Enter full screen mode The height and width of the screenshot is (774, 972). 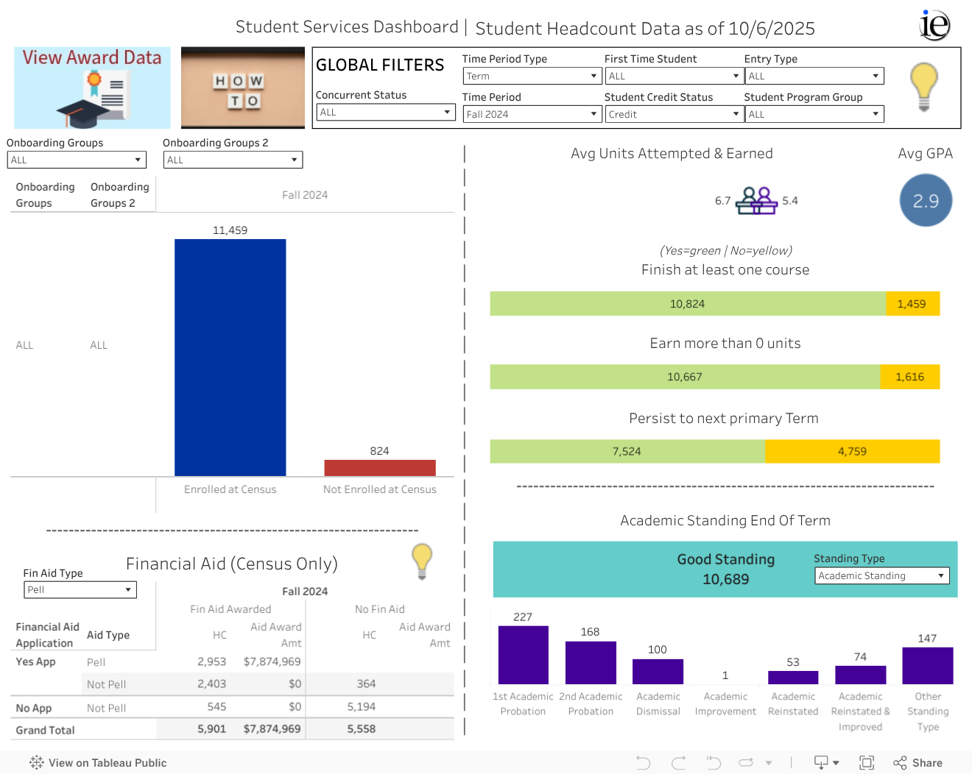point(867,763)
